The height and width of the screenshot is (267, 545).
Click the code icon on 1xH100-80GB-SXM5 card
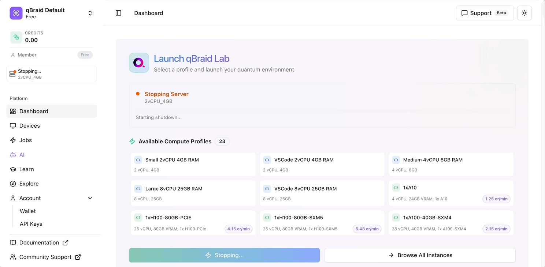(267, 218)
